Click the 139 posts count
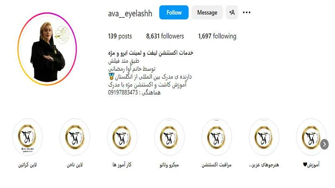Viewport: 335px width, 188px height. click(x=120, y=36)
